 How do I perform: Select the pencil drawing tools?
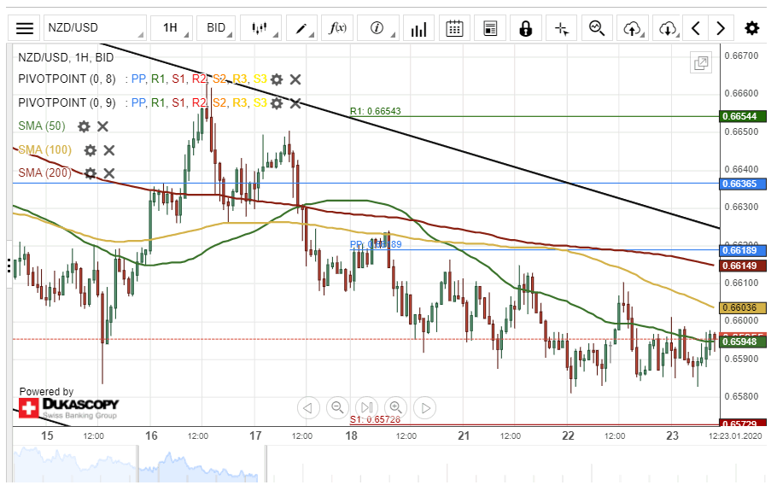tap(301, 27)
